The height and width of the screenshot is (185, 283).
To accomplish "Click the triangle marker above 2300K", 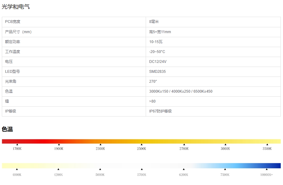I will (x=100, y=144).
